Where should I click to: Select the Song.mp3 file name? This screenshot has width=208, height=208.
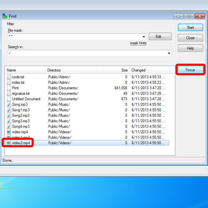tap(20, 104)
